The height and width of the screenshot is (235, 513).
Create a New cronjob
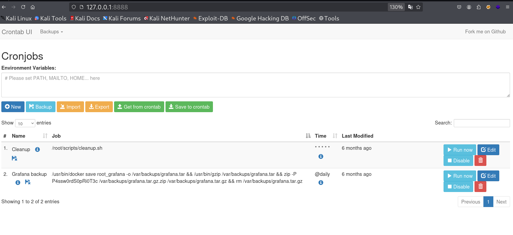coord(13,107)
